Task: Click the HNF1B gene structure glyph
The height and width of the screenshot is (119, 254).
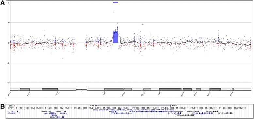Action: (228, 113)
